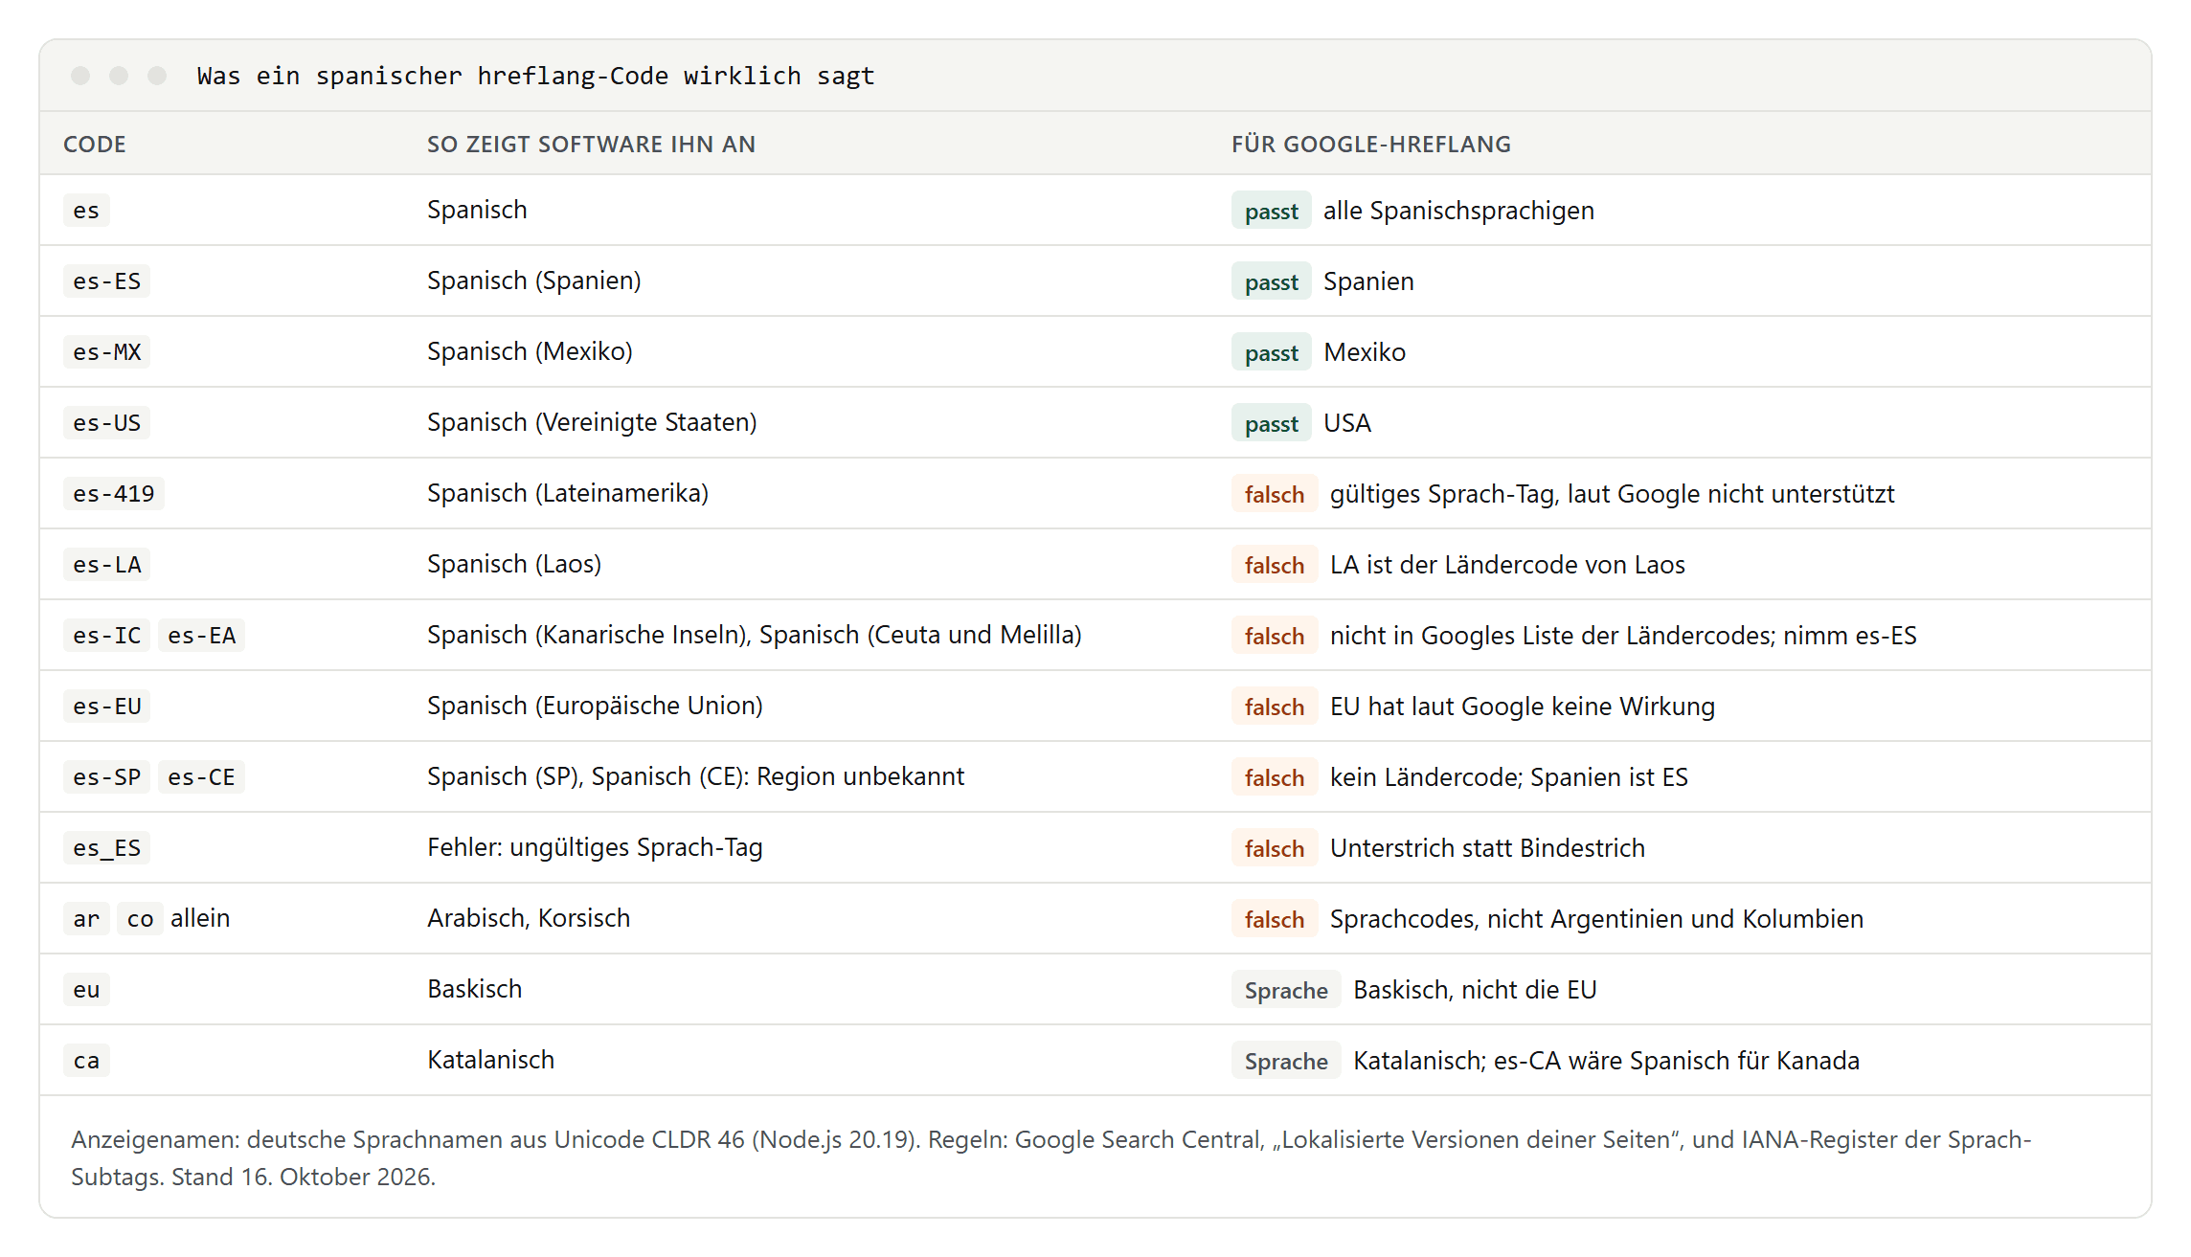Image resolution: width=2191 pixels, height=1257 pixels.
Task: Click the es-EA code chip
Action: pyautogui.click(x=201, y=636)
